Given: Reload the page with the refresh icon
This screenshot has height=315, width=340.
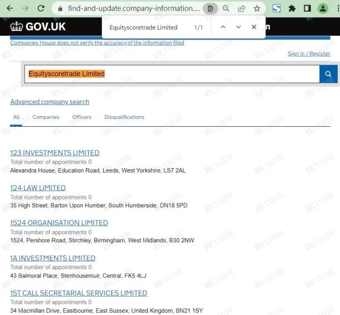Looking at the screenshot, I should [41, 8].
